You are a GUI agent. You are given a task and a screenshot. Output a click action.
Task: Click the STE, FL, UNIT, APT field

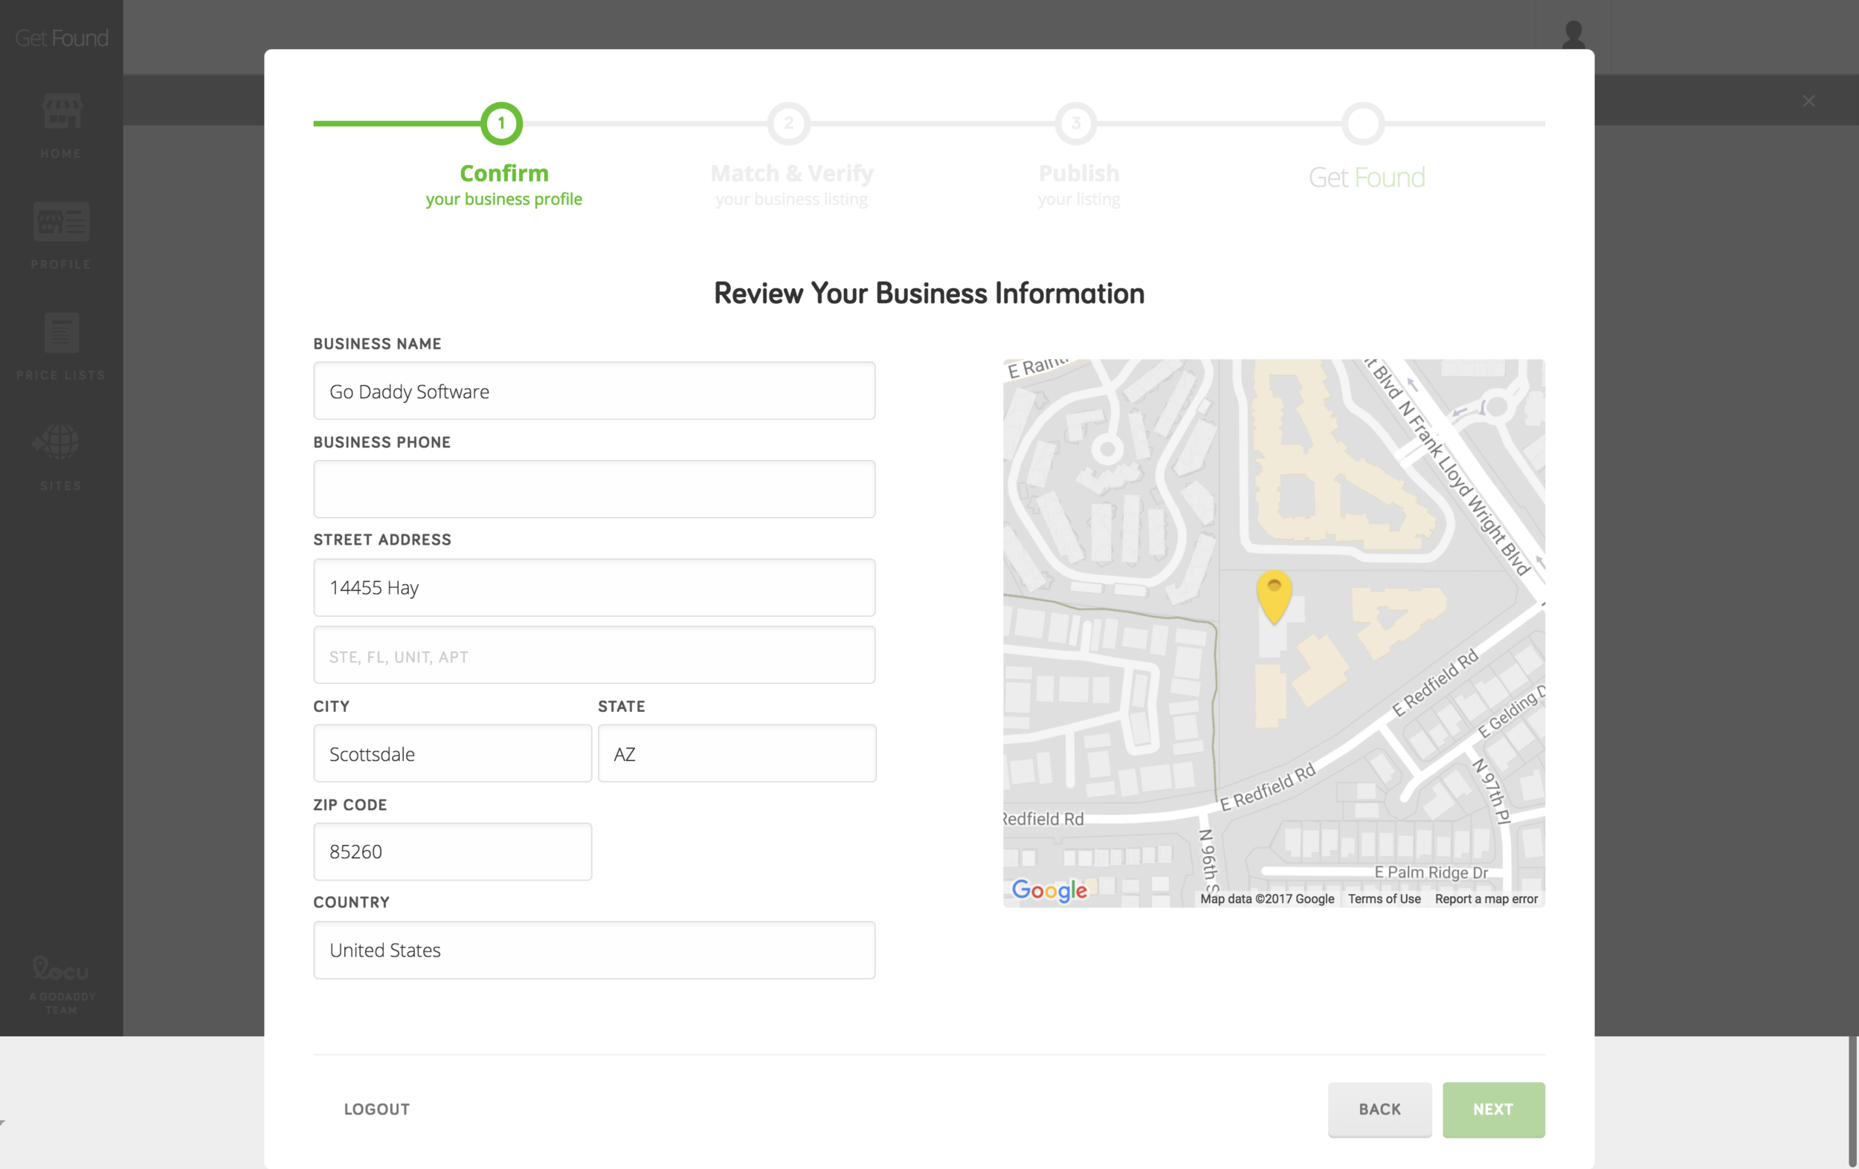(593, 655)
